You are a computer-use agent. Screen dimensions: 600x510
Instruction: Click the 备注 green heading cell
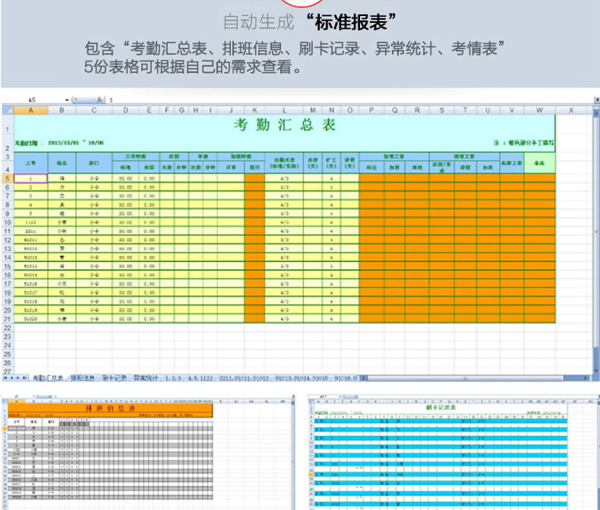(x=539, y=163)
